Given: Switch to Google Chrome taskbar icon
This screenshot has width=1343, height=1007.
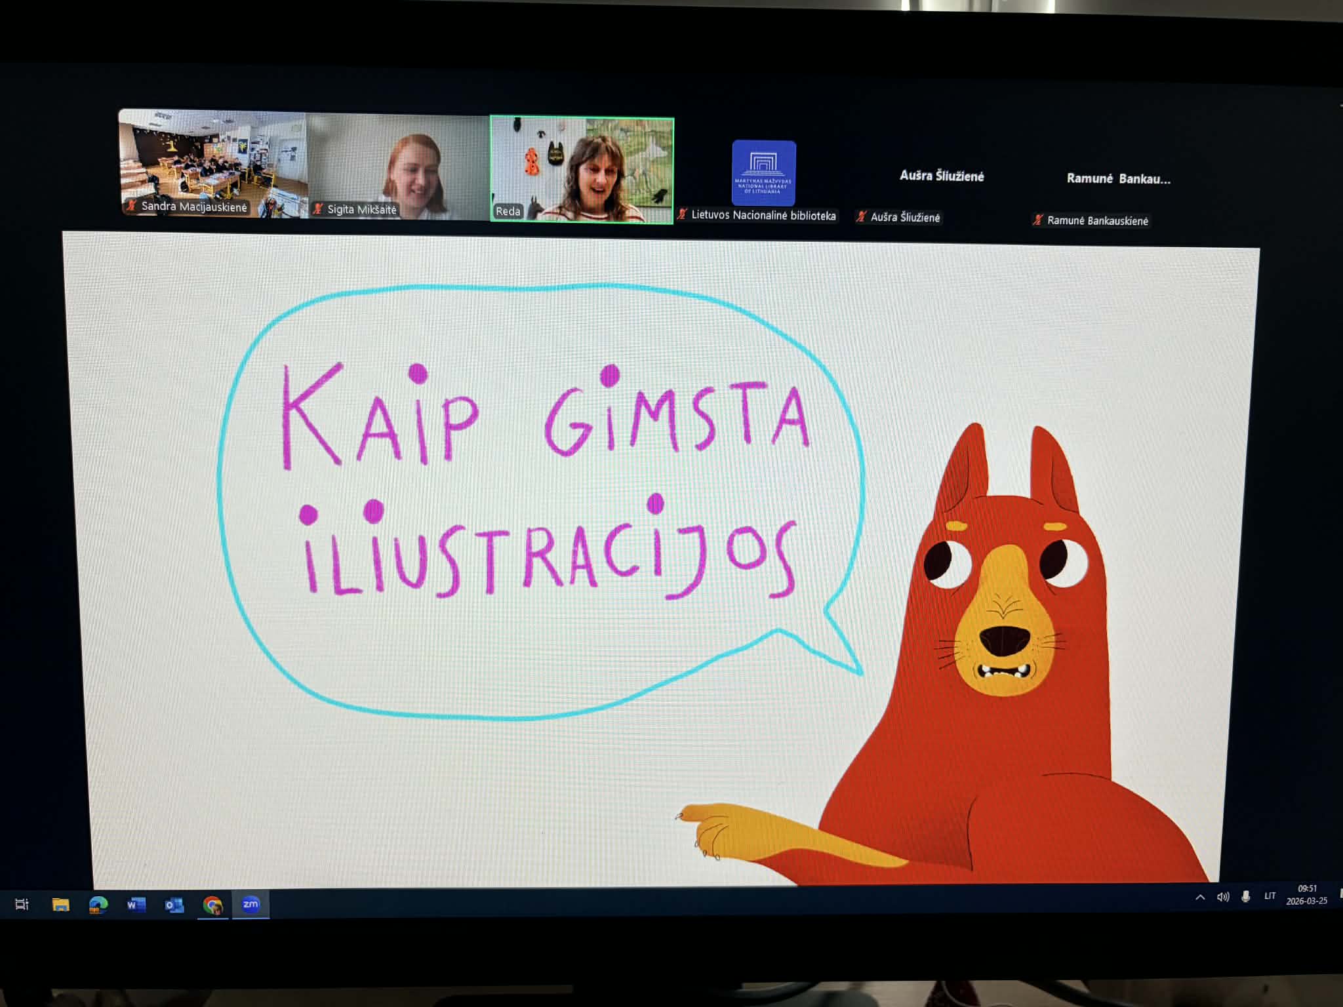Looking at the screenshot, I should [212, 905].
